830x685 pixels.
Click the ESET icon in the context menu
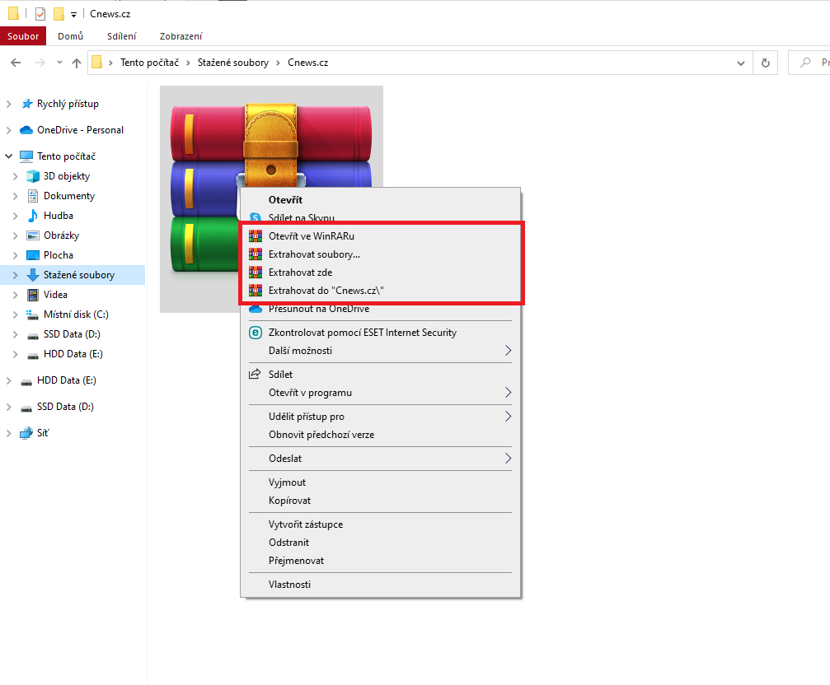click(x=256, y=333)
